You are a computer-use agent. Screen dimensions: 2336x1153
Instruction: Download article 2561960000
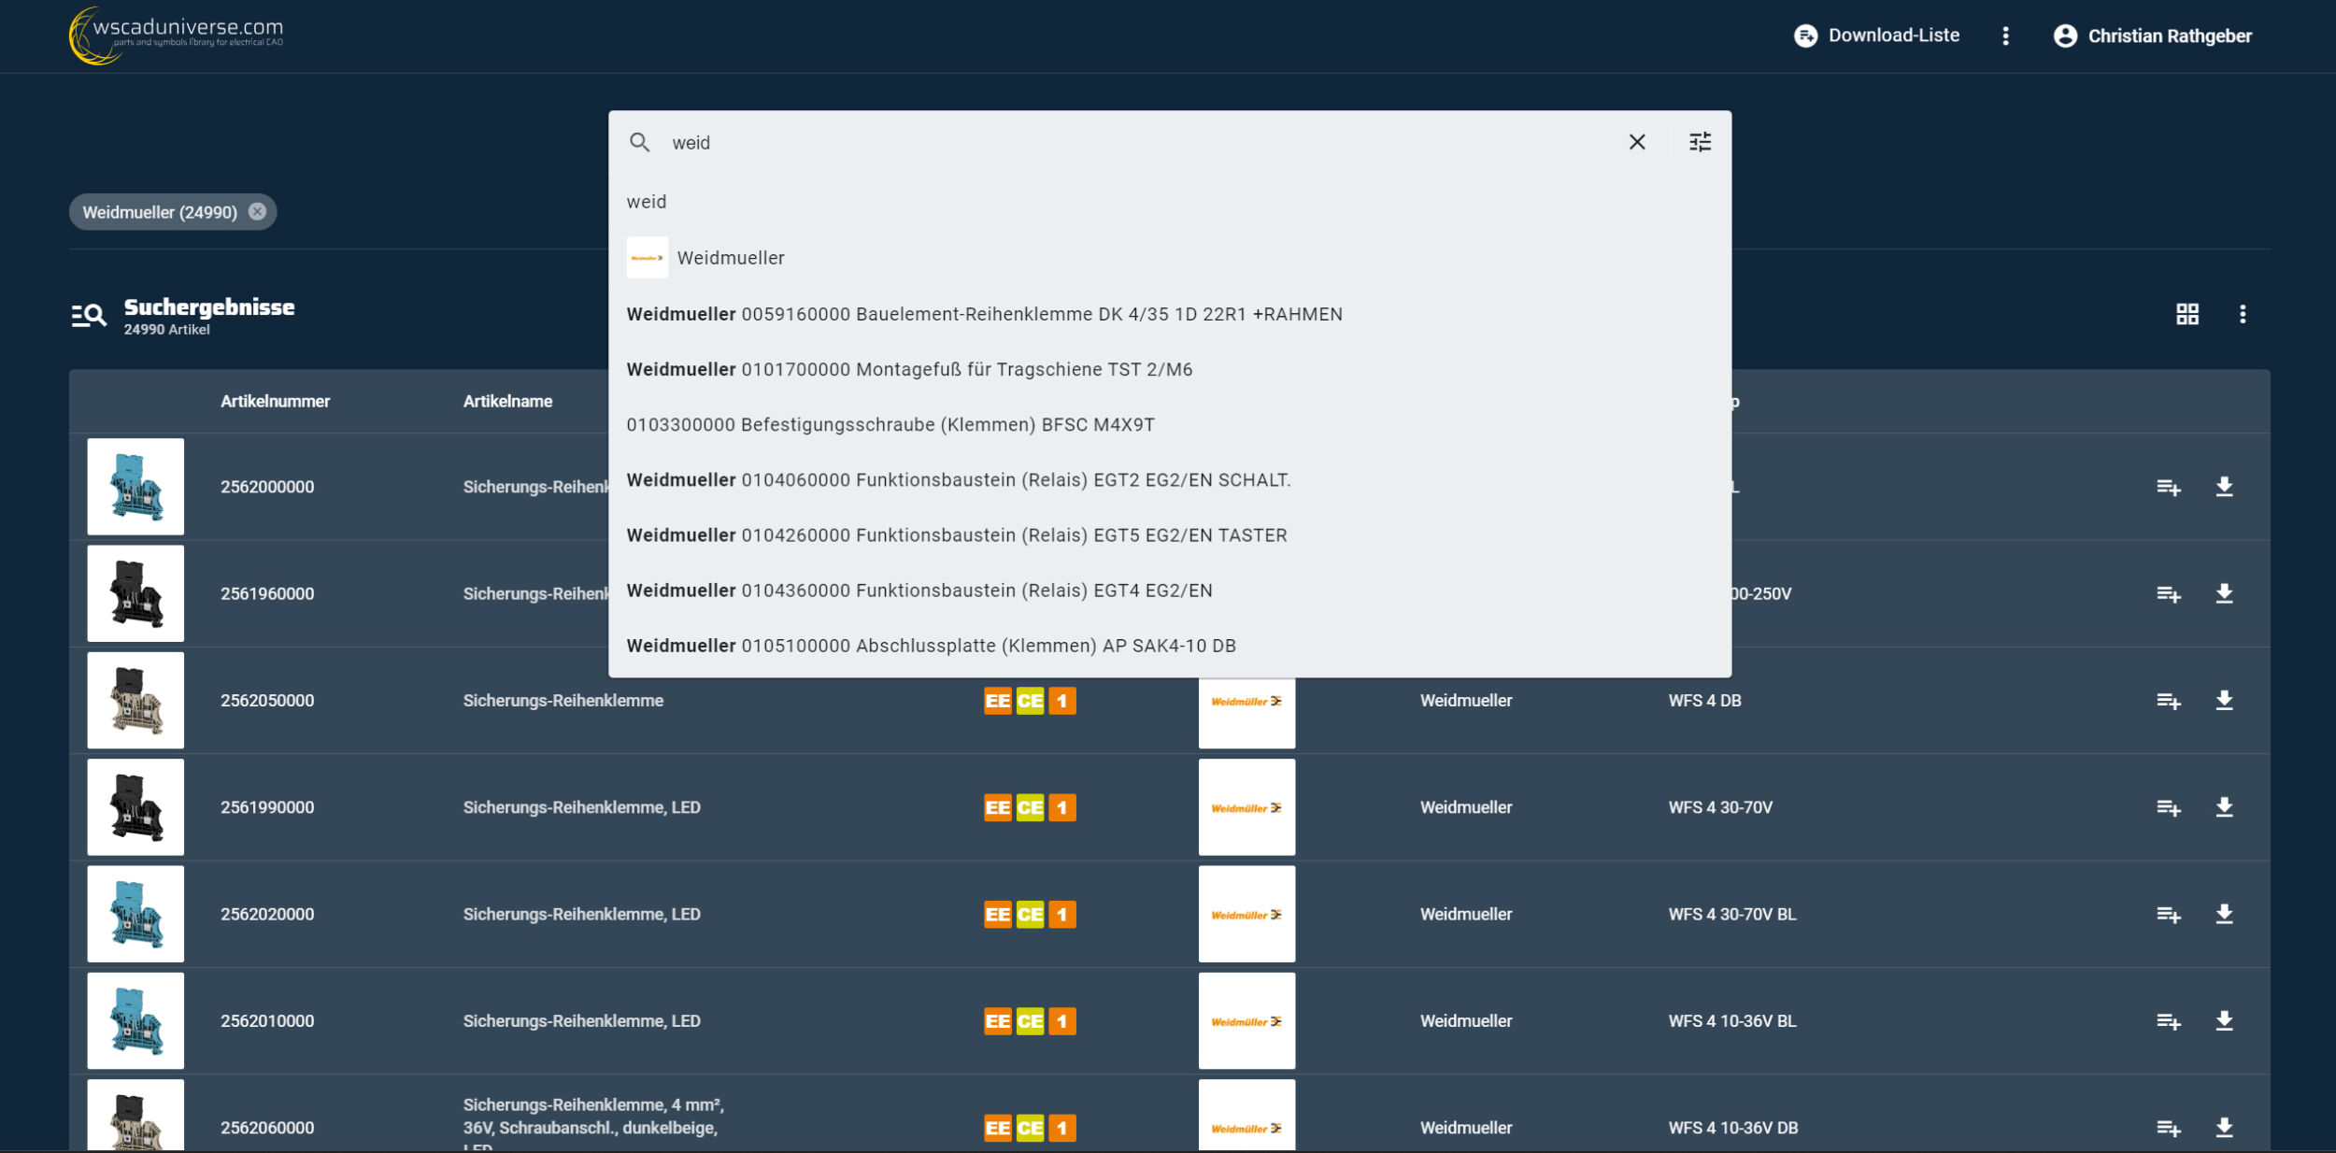click(x=2224, y=593)
